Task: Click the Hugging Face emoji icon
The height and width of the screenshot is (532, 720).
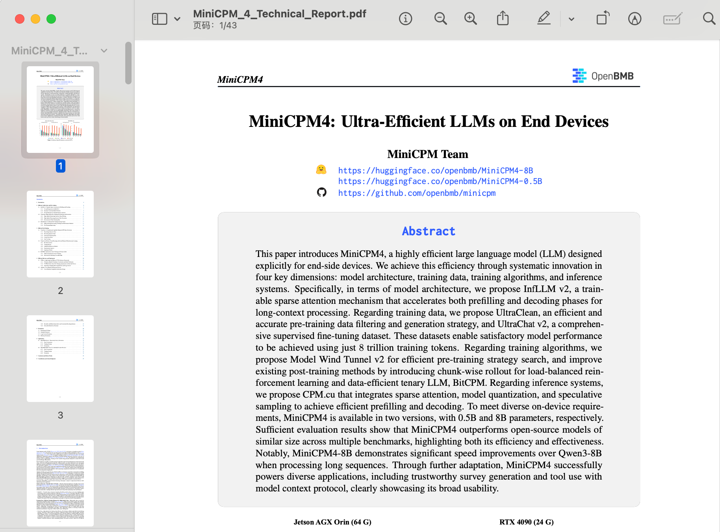Action: tap(321, 169)
